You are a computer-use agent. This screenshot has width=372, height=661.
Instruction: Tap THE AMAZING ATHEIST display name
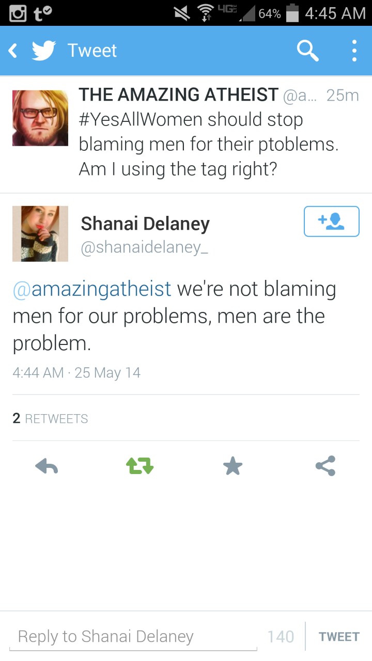[x=178, y=95]
